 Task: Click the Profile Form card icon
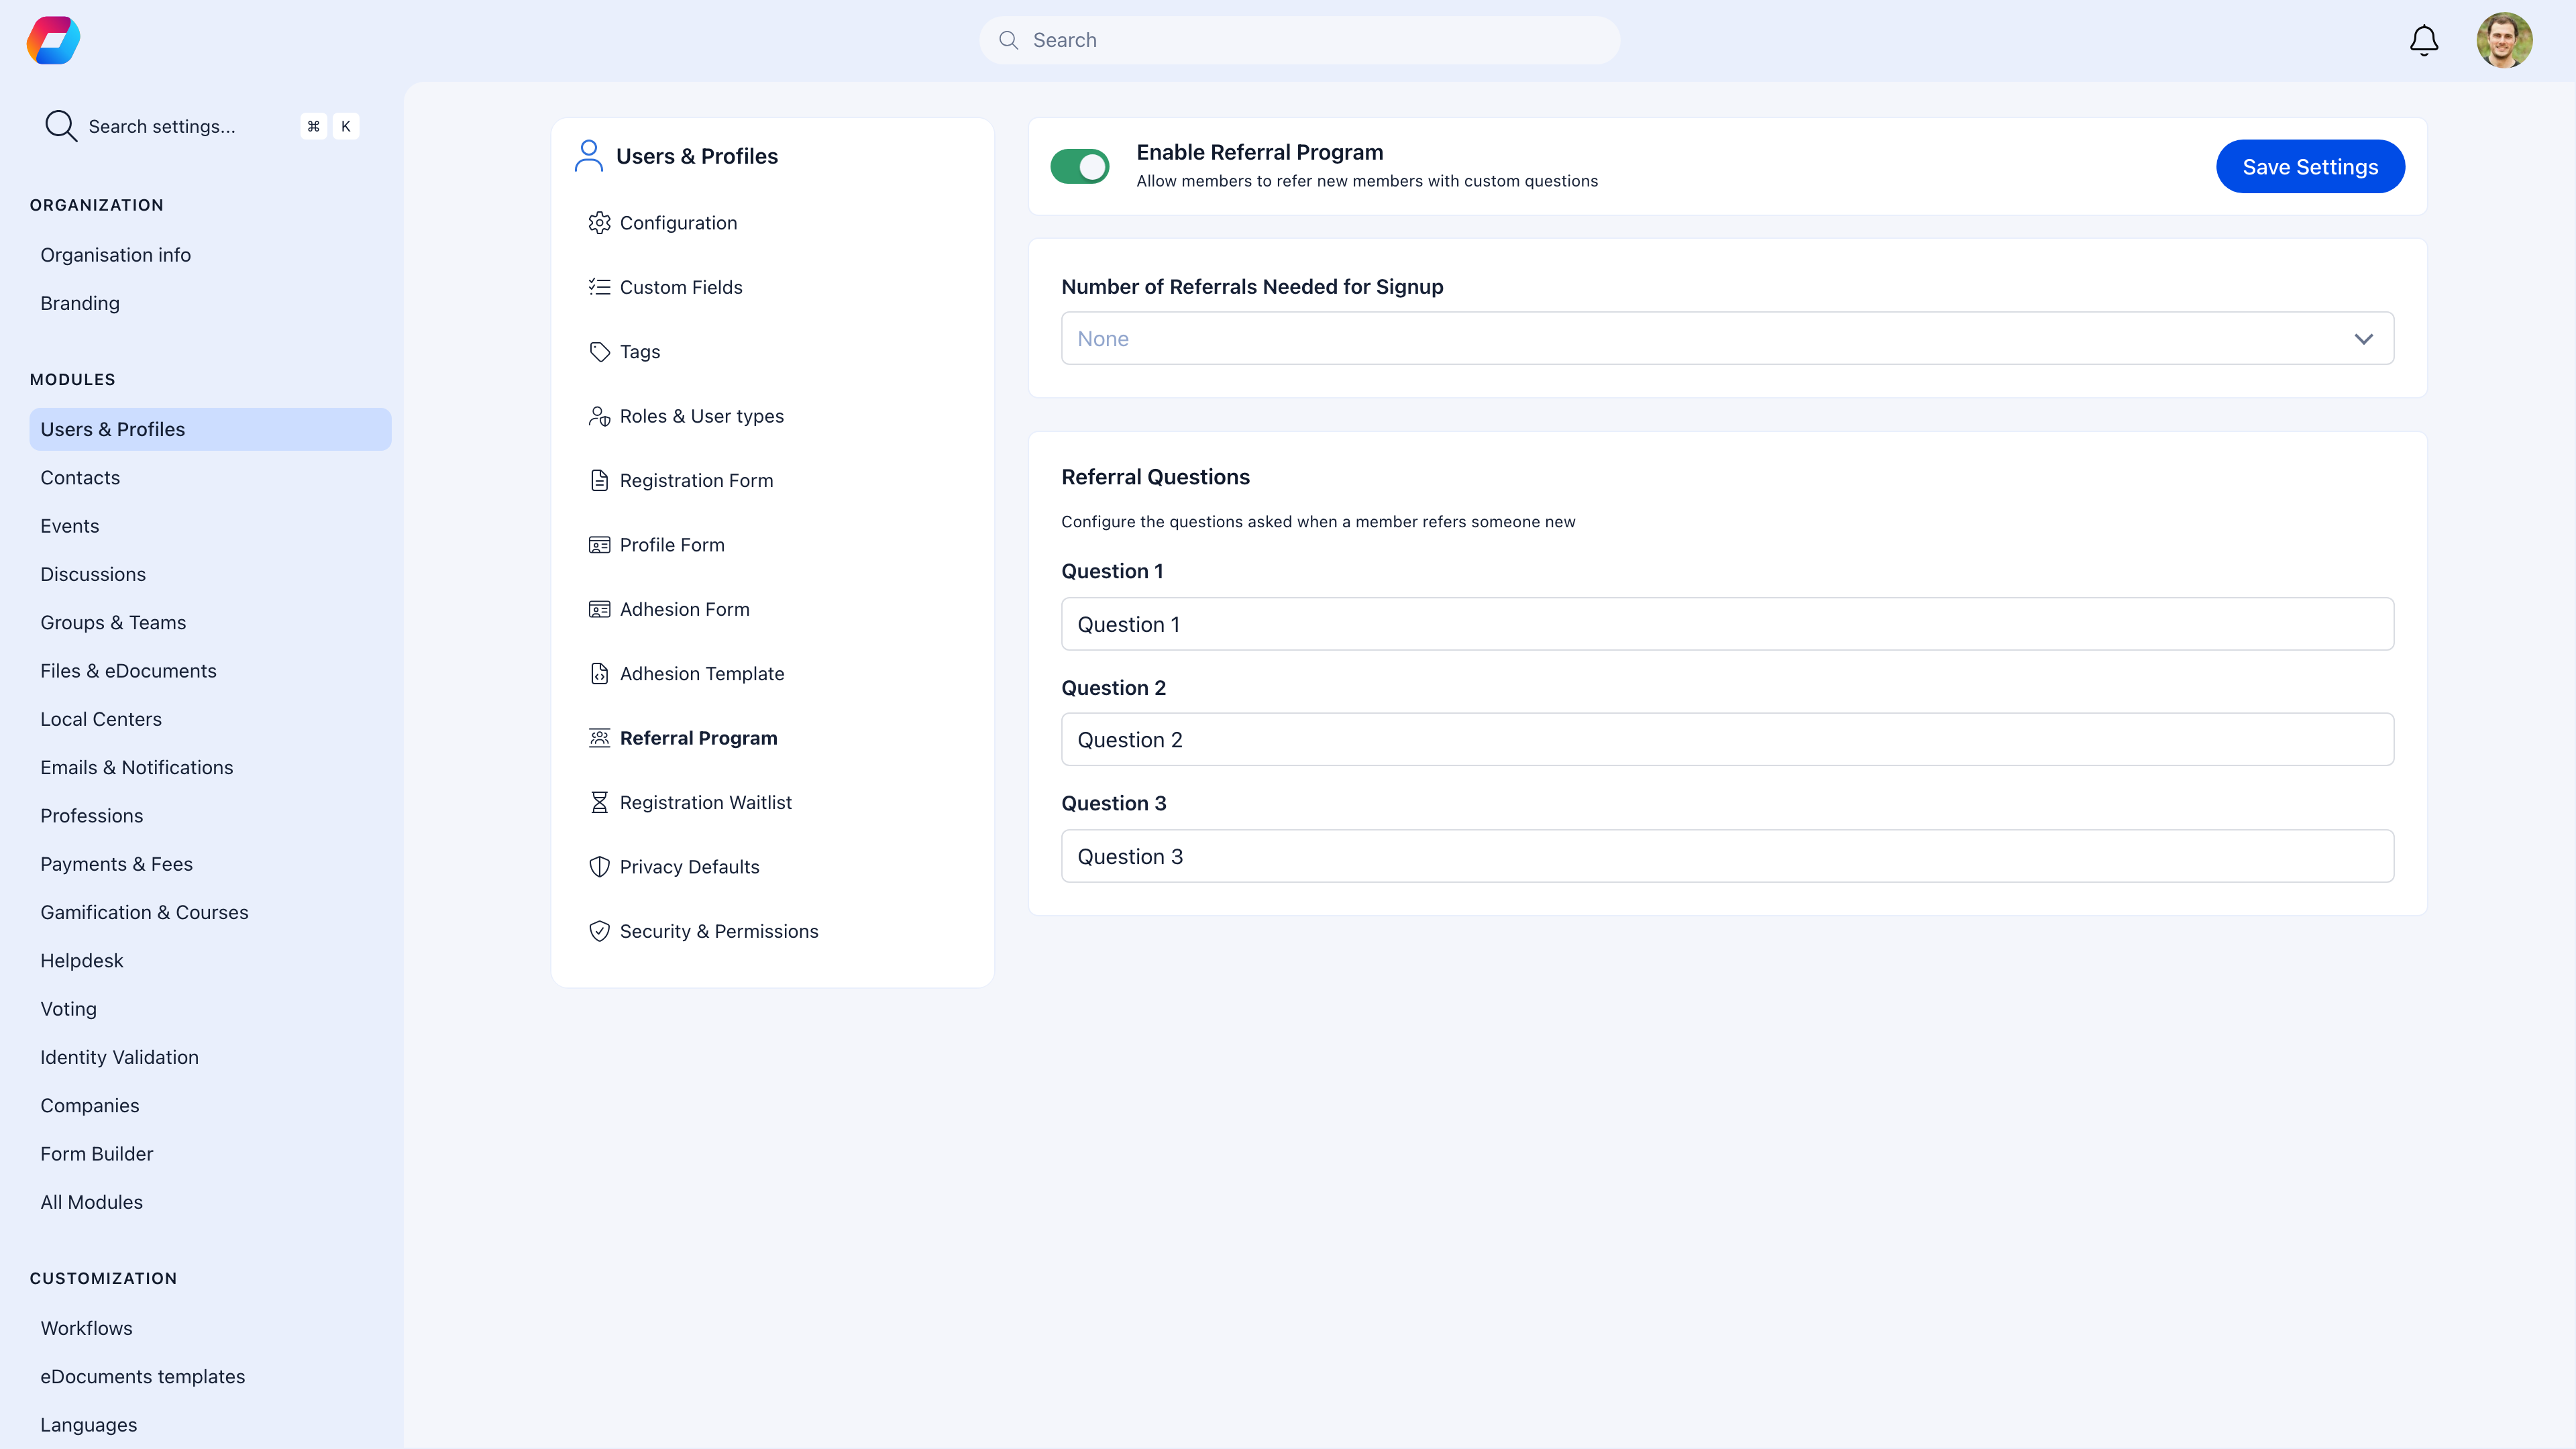click(600, 544)
